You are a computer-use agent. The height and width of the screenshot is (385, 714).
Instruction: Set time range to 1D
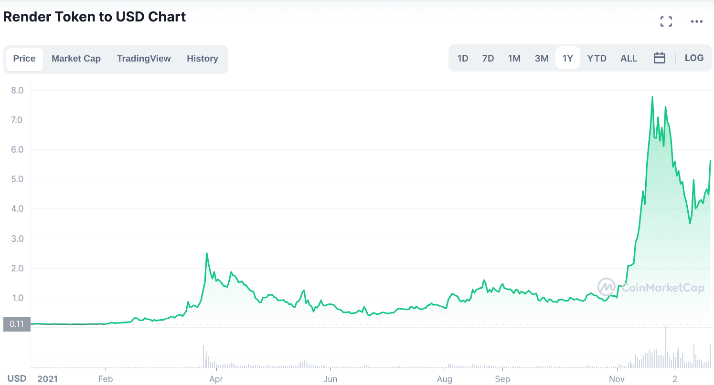coord(462,58)
